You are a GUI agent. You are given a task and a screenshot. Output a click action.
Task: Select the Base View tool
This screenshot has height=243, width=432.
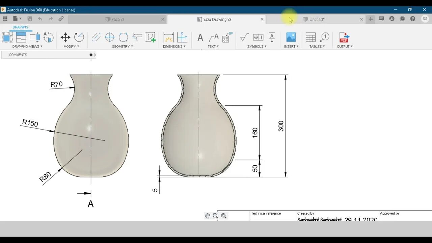(7, 37)
